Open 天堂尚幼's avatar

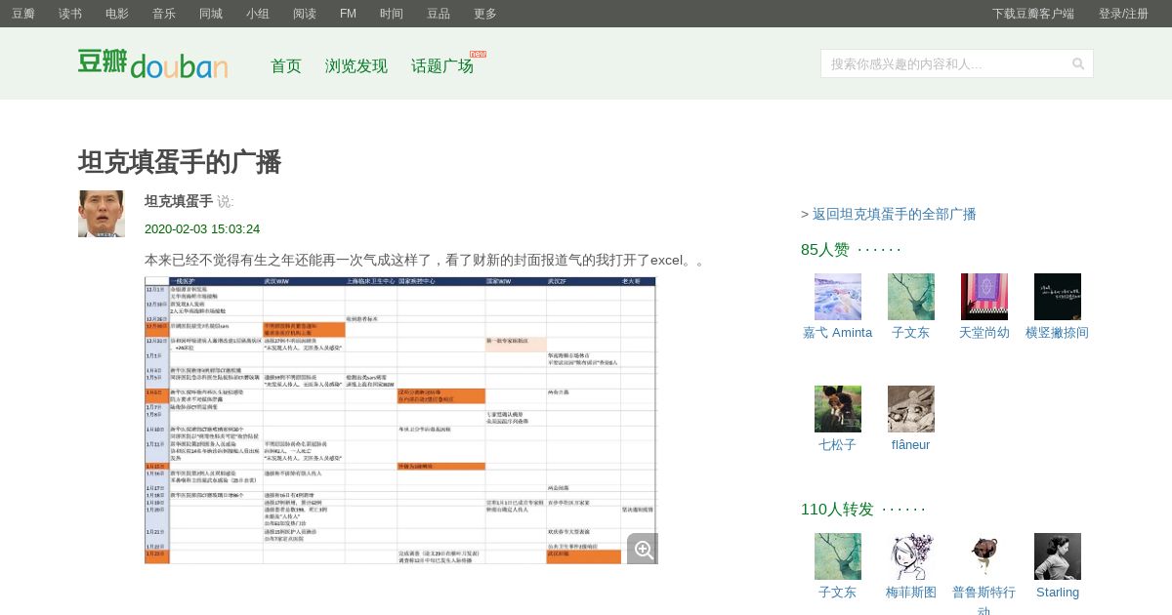click(984, 297)
